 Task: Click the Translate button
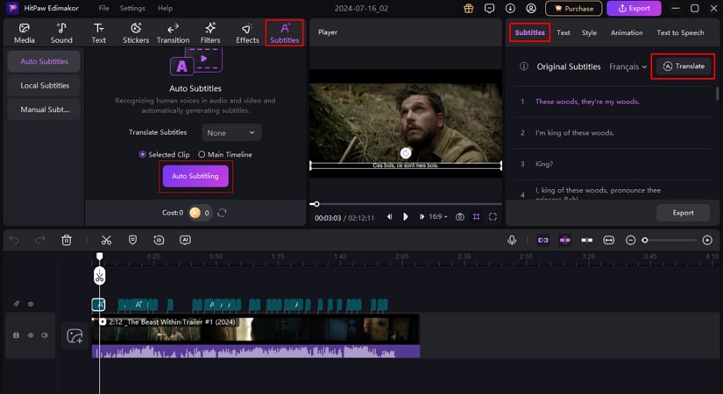pyautogui.click(x=684, y=67)
